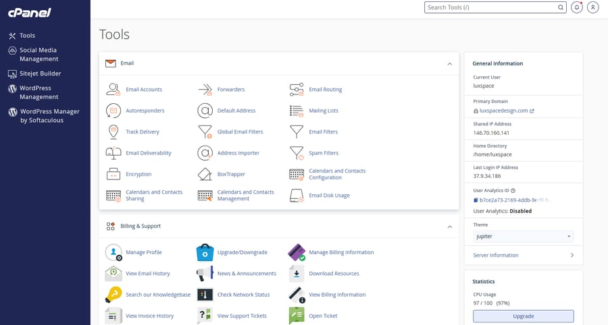Click the Spam Filters icon
The width and height of the screenshot is (608, 325).
pos(297,153)
